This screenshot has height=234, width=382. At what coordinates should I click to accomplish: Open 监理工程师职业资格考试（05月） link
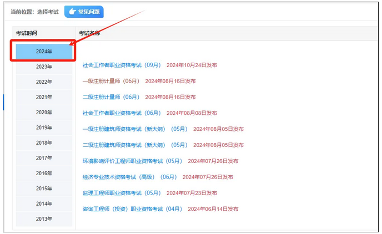click(x=121, y=193)
